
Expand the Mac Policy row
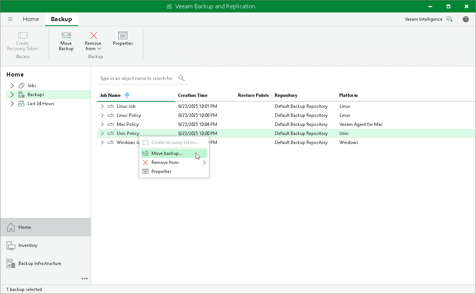(x=102, y=124)
